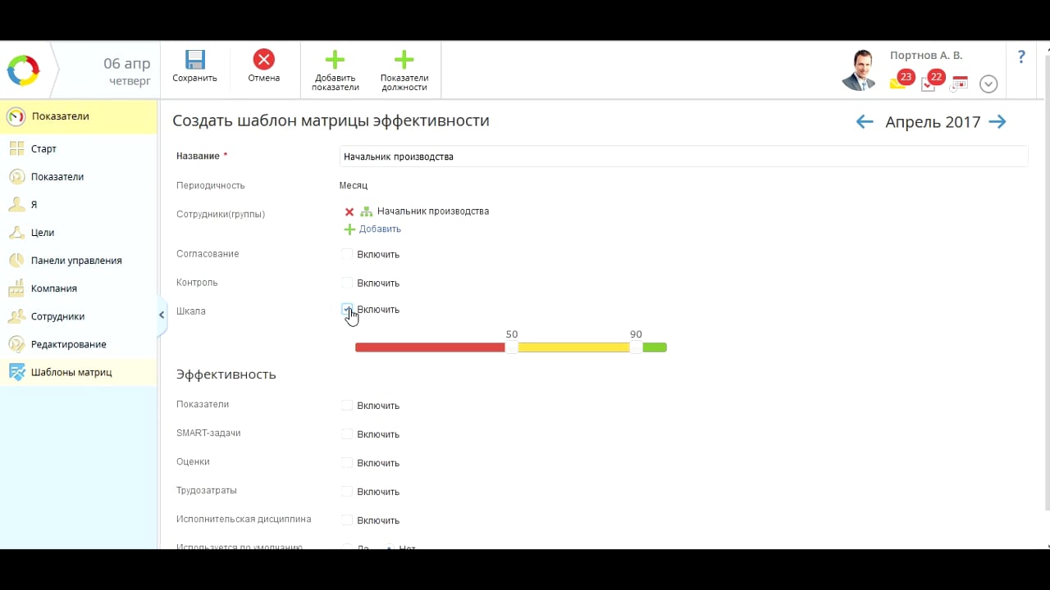
Task: Open the yellow messages icon with badge 23
Action: click(899, 82)
